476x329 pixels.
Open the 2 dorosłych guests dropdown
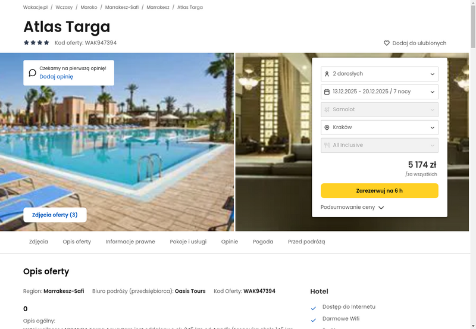click(x=380, y=74)
